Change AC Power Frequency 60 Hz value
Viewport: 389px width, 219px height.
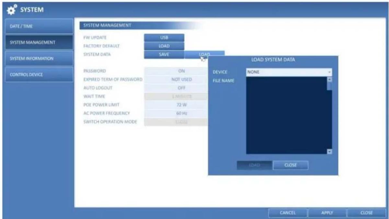click(x=176, y=113)
